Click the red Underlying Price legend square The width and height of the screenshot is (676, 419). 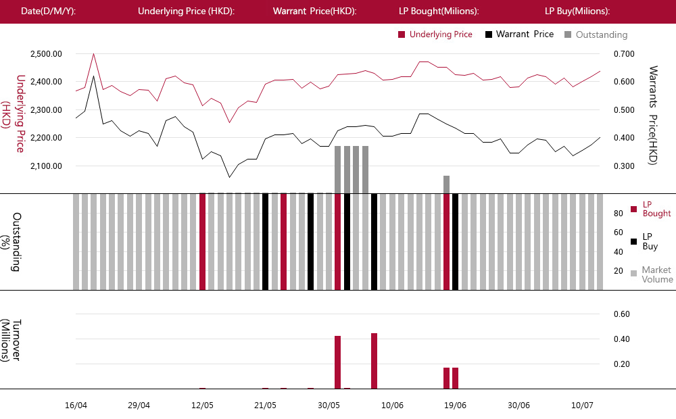(402, 34)
